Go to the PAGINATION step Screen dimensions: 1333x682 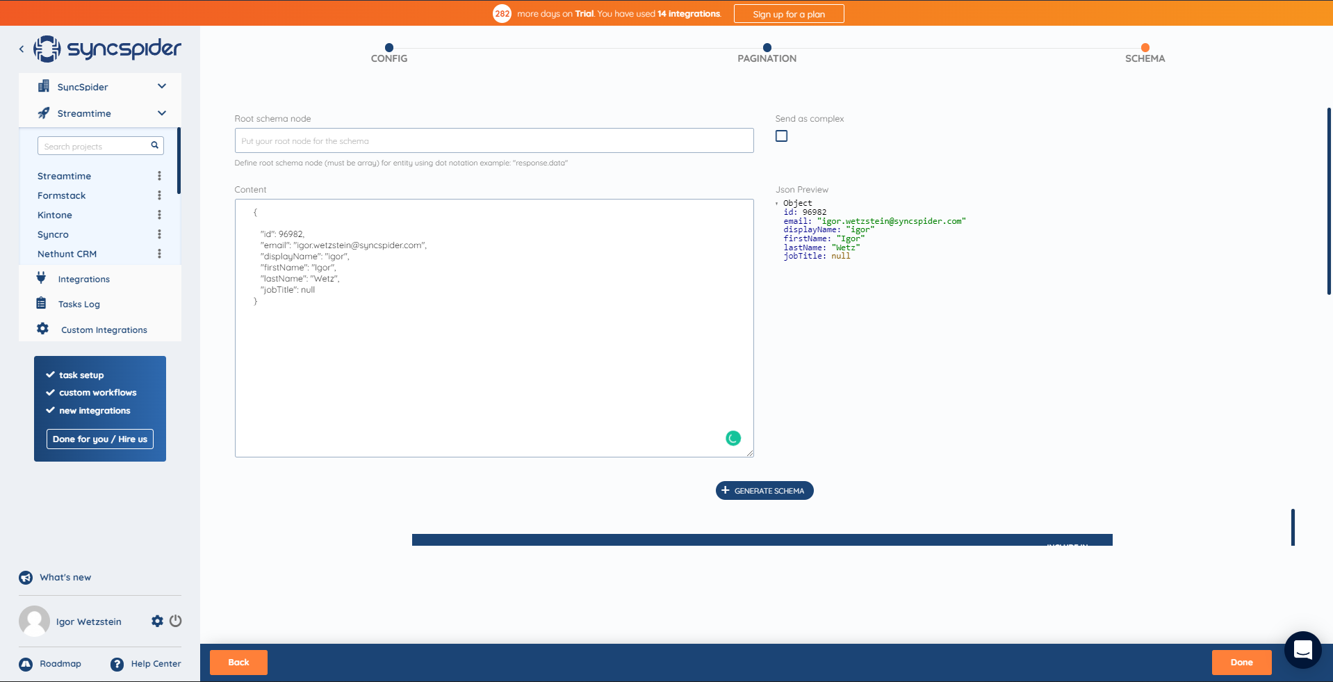pos(767,54)
